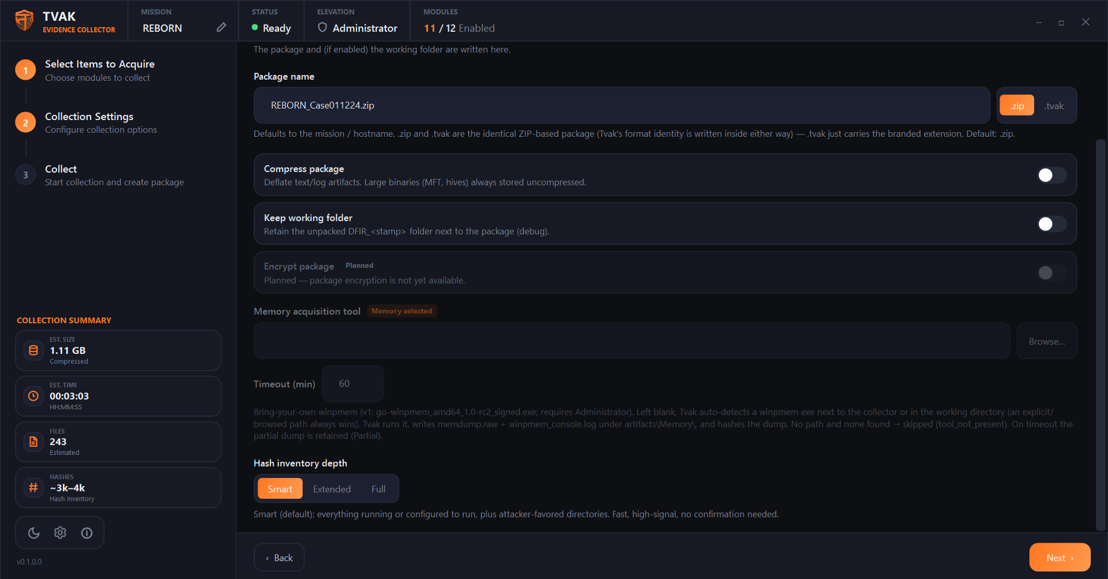Toggle Keep working folder switch

[x=1051, y=224]
